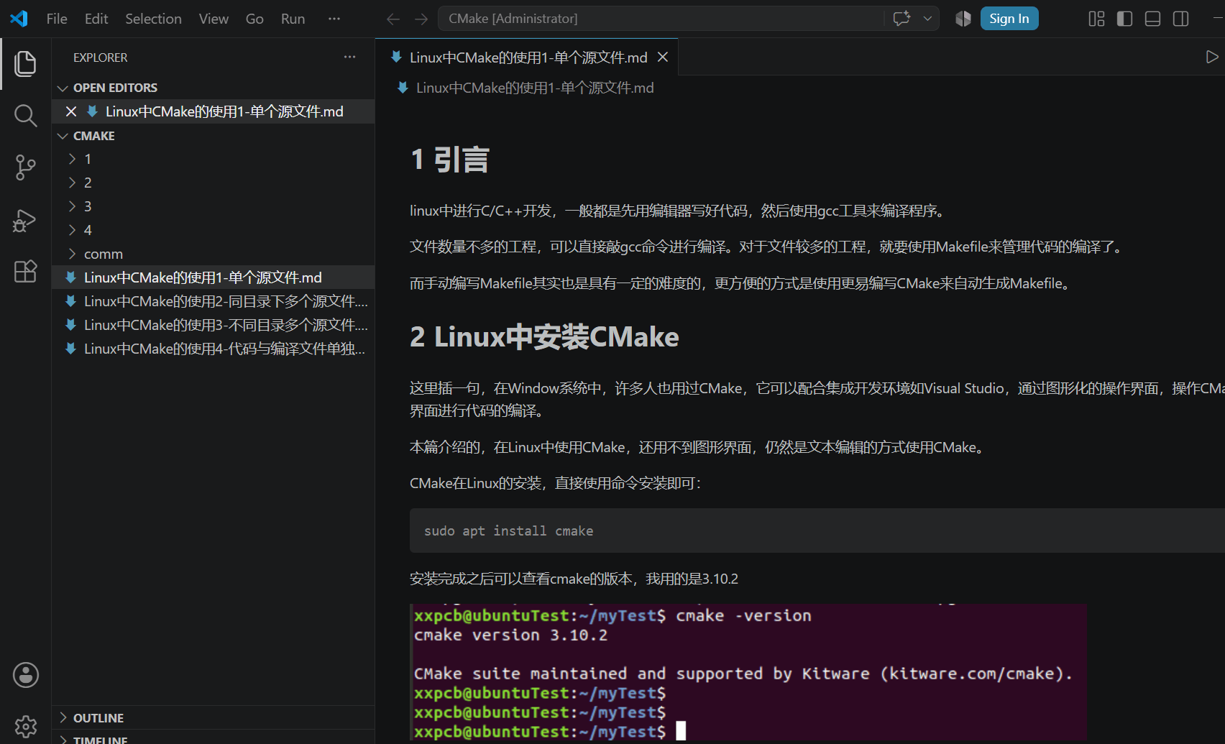Close the open editor with the X icon in Open Editors

click(x=71, y=111)
